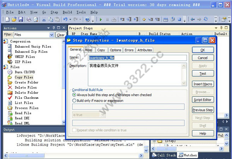Image resolution: width=232 pixels, height=159 pixels.
Task: Click the Print toolbar icon
Action: (x=29, y=19)
